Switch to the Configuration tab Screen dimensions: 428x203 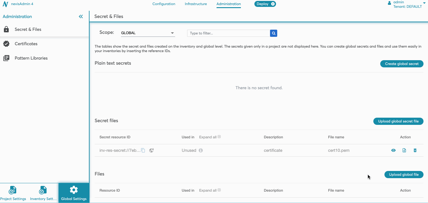(164, 4)
